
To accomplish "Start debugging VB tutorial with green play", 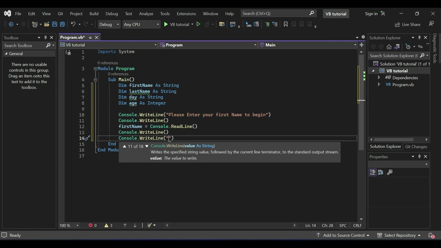I will coord(166,24).
